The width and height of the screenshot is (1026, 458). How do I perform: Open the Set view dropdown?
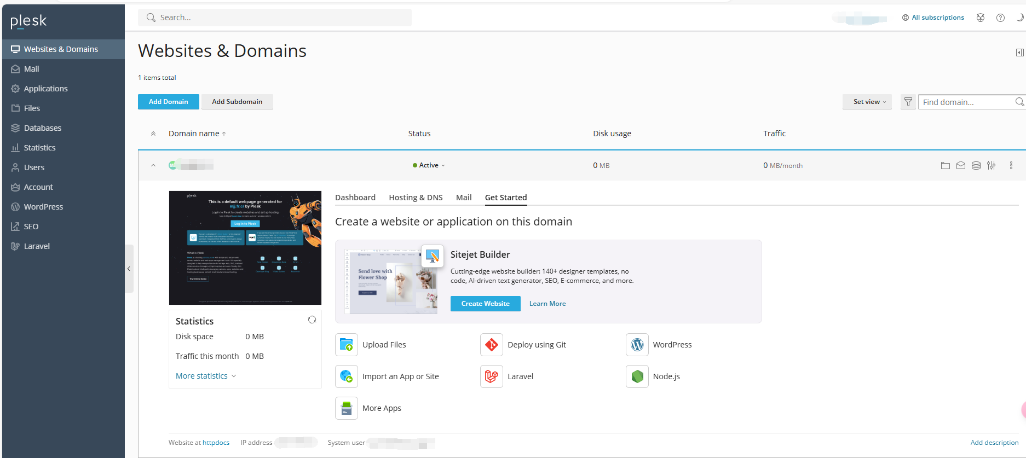[x=869, y=102]
